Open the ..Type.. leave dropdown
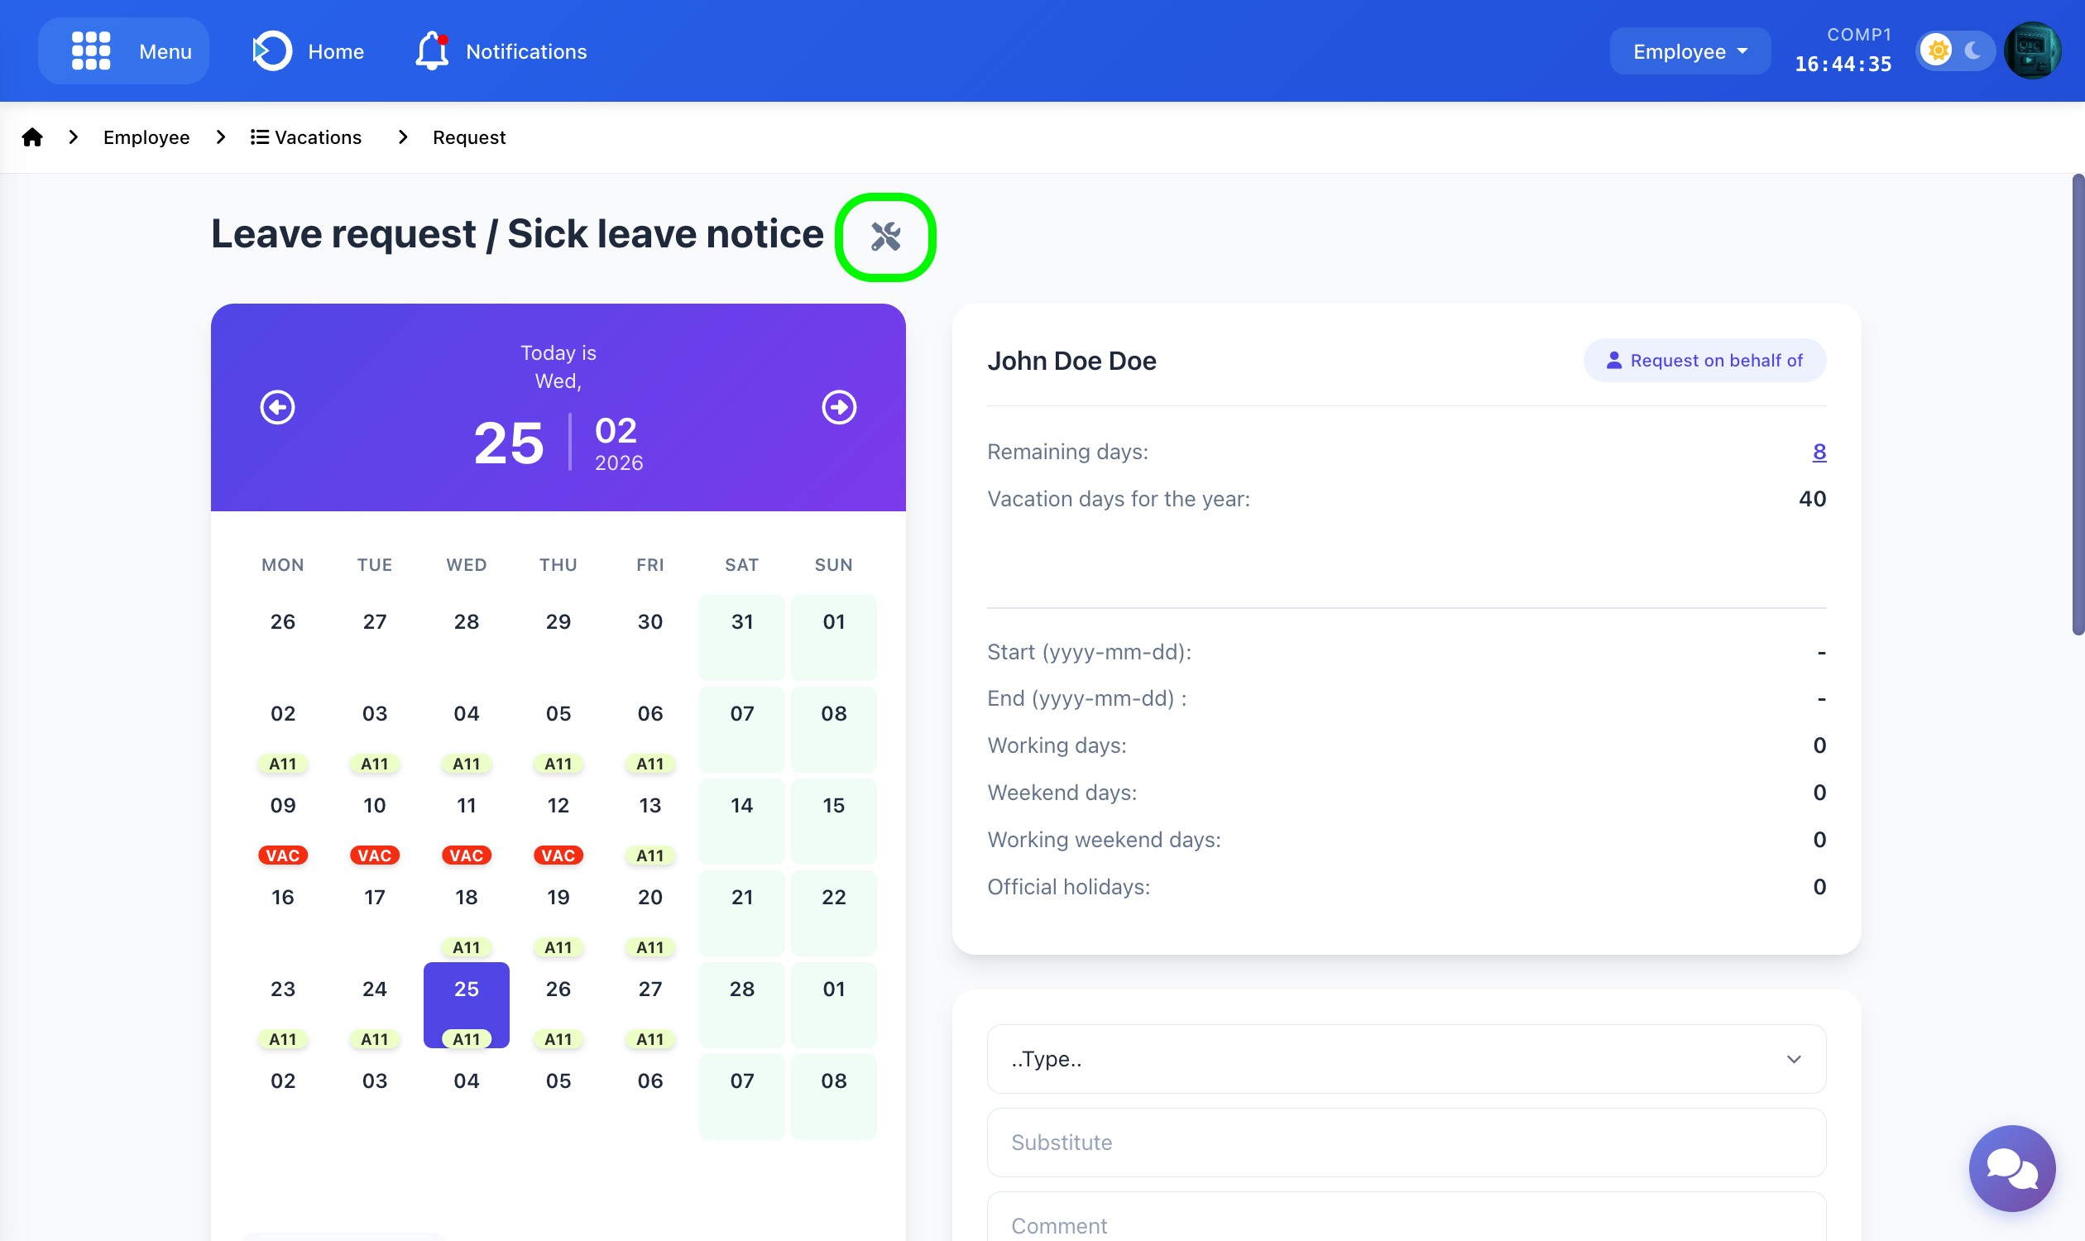This screenshot has width=2085, height=1241. [1406, 1059]
